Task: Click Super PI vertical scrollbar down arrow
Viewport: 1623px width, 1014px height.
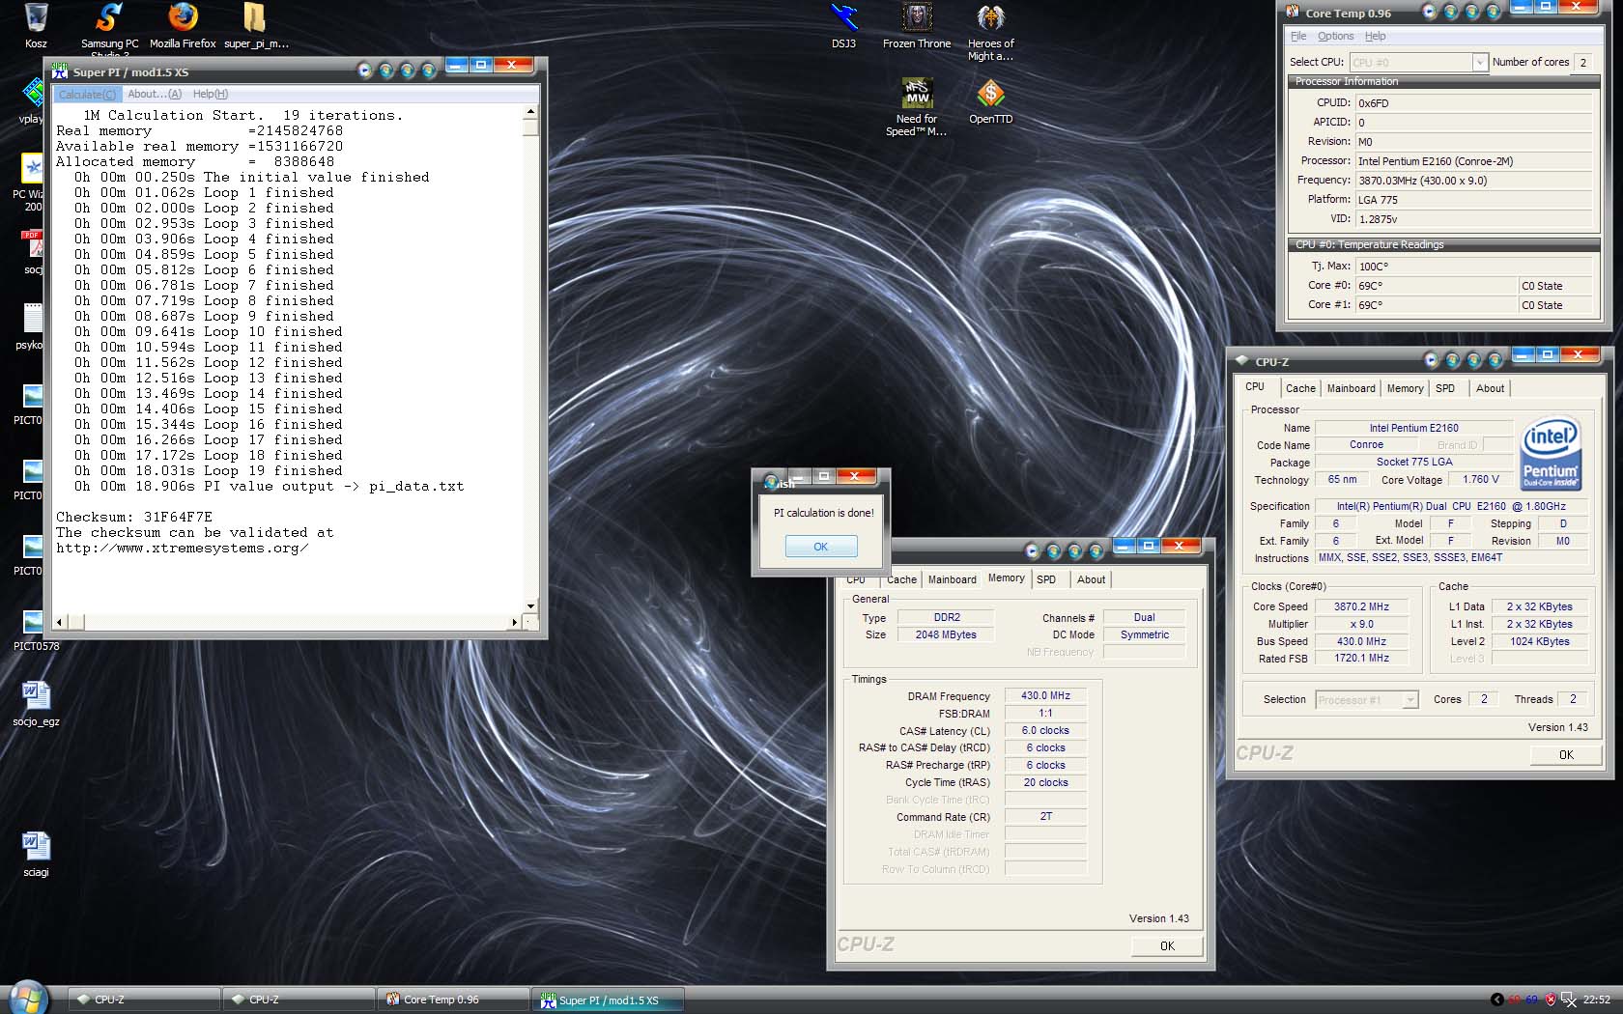Action: pos(530,606)
